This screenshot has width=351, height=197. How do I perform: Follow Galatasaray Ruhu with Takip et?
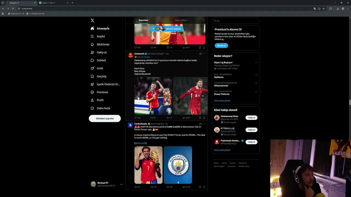tap(251, 118)
